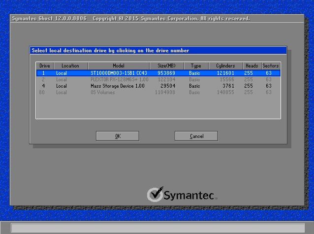Click the size value 29504
The width and height of the screenshot is (314, 234).
click(x=168, y=86)
